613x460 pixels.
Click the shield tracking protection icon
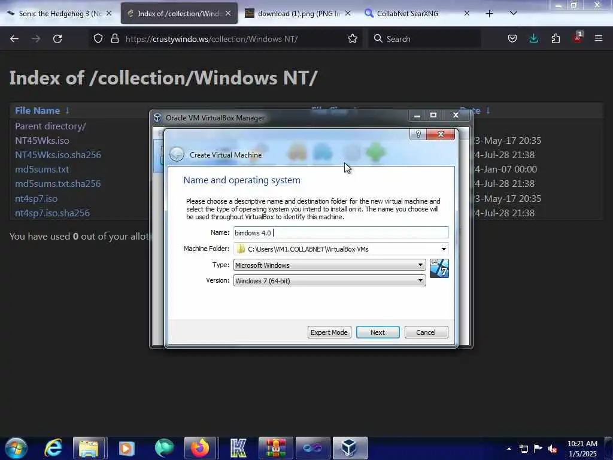click(x=98, y=39)
